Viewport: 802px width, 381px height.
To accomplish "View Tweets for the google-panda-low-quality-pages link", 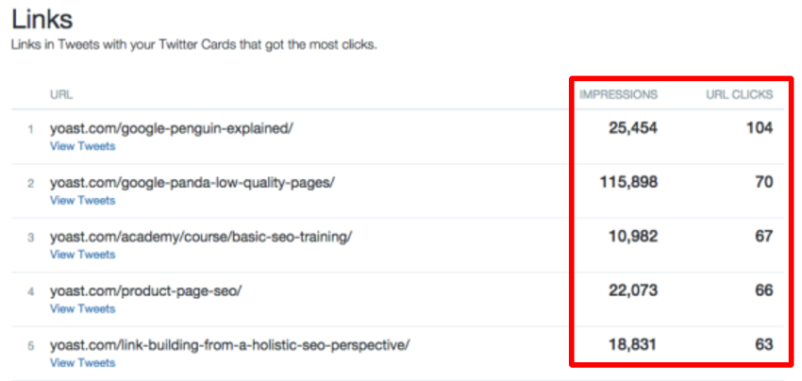I will pyautogui.click(x=82, y=200).
